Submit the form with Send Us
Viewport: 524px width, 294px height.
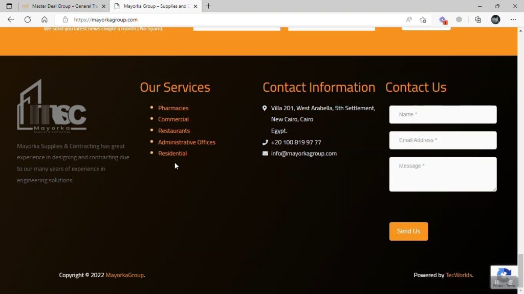point(408,232)
